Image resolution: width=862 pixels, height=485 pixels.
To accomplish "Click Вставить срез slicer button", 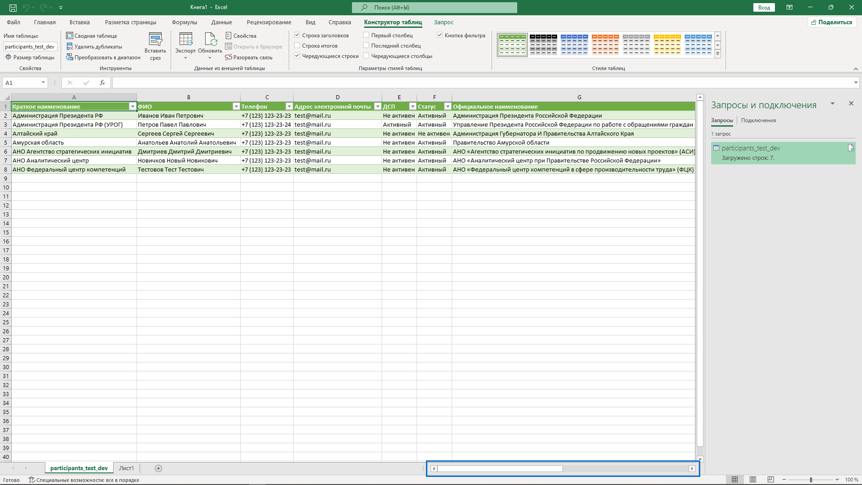I will (x=155, y=46).
